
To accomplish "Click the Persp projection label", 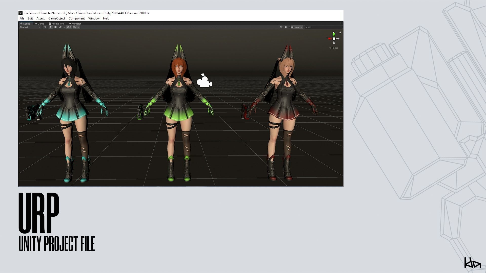I will [334, 48].
